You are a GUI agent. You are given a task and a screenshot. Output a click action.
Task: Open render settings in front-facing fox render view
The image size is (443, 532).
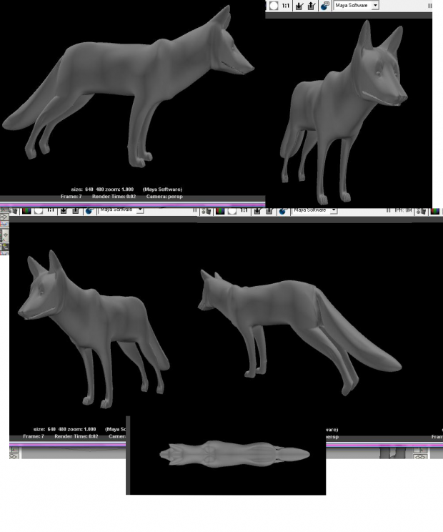(x=324, y=6)
